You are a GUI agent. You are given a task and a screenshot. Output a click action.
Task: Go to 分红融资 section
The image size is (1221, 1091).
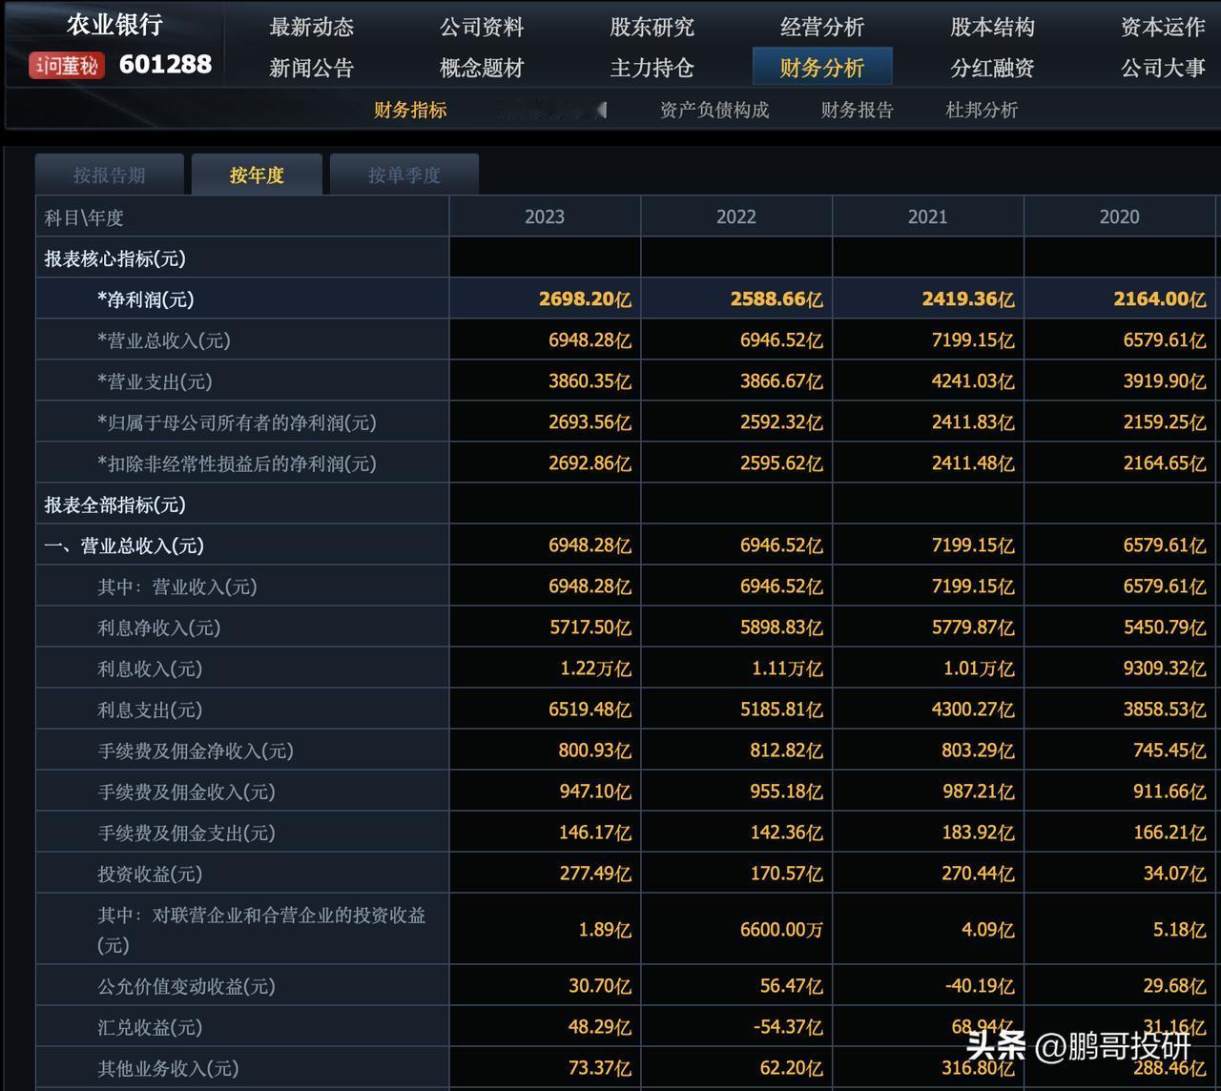pos(992,68)
